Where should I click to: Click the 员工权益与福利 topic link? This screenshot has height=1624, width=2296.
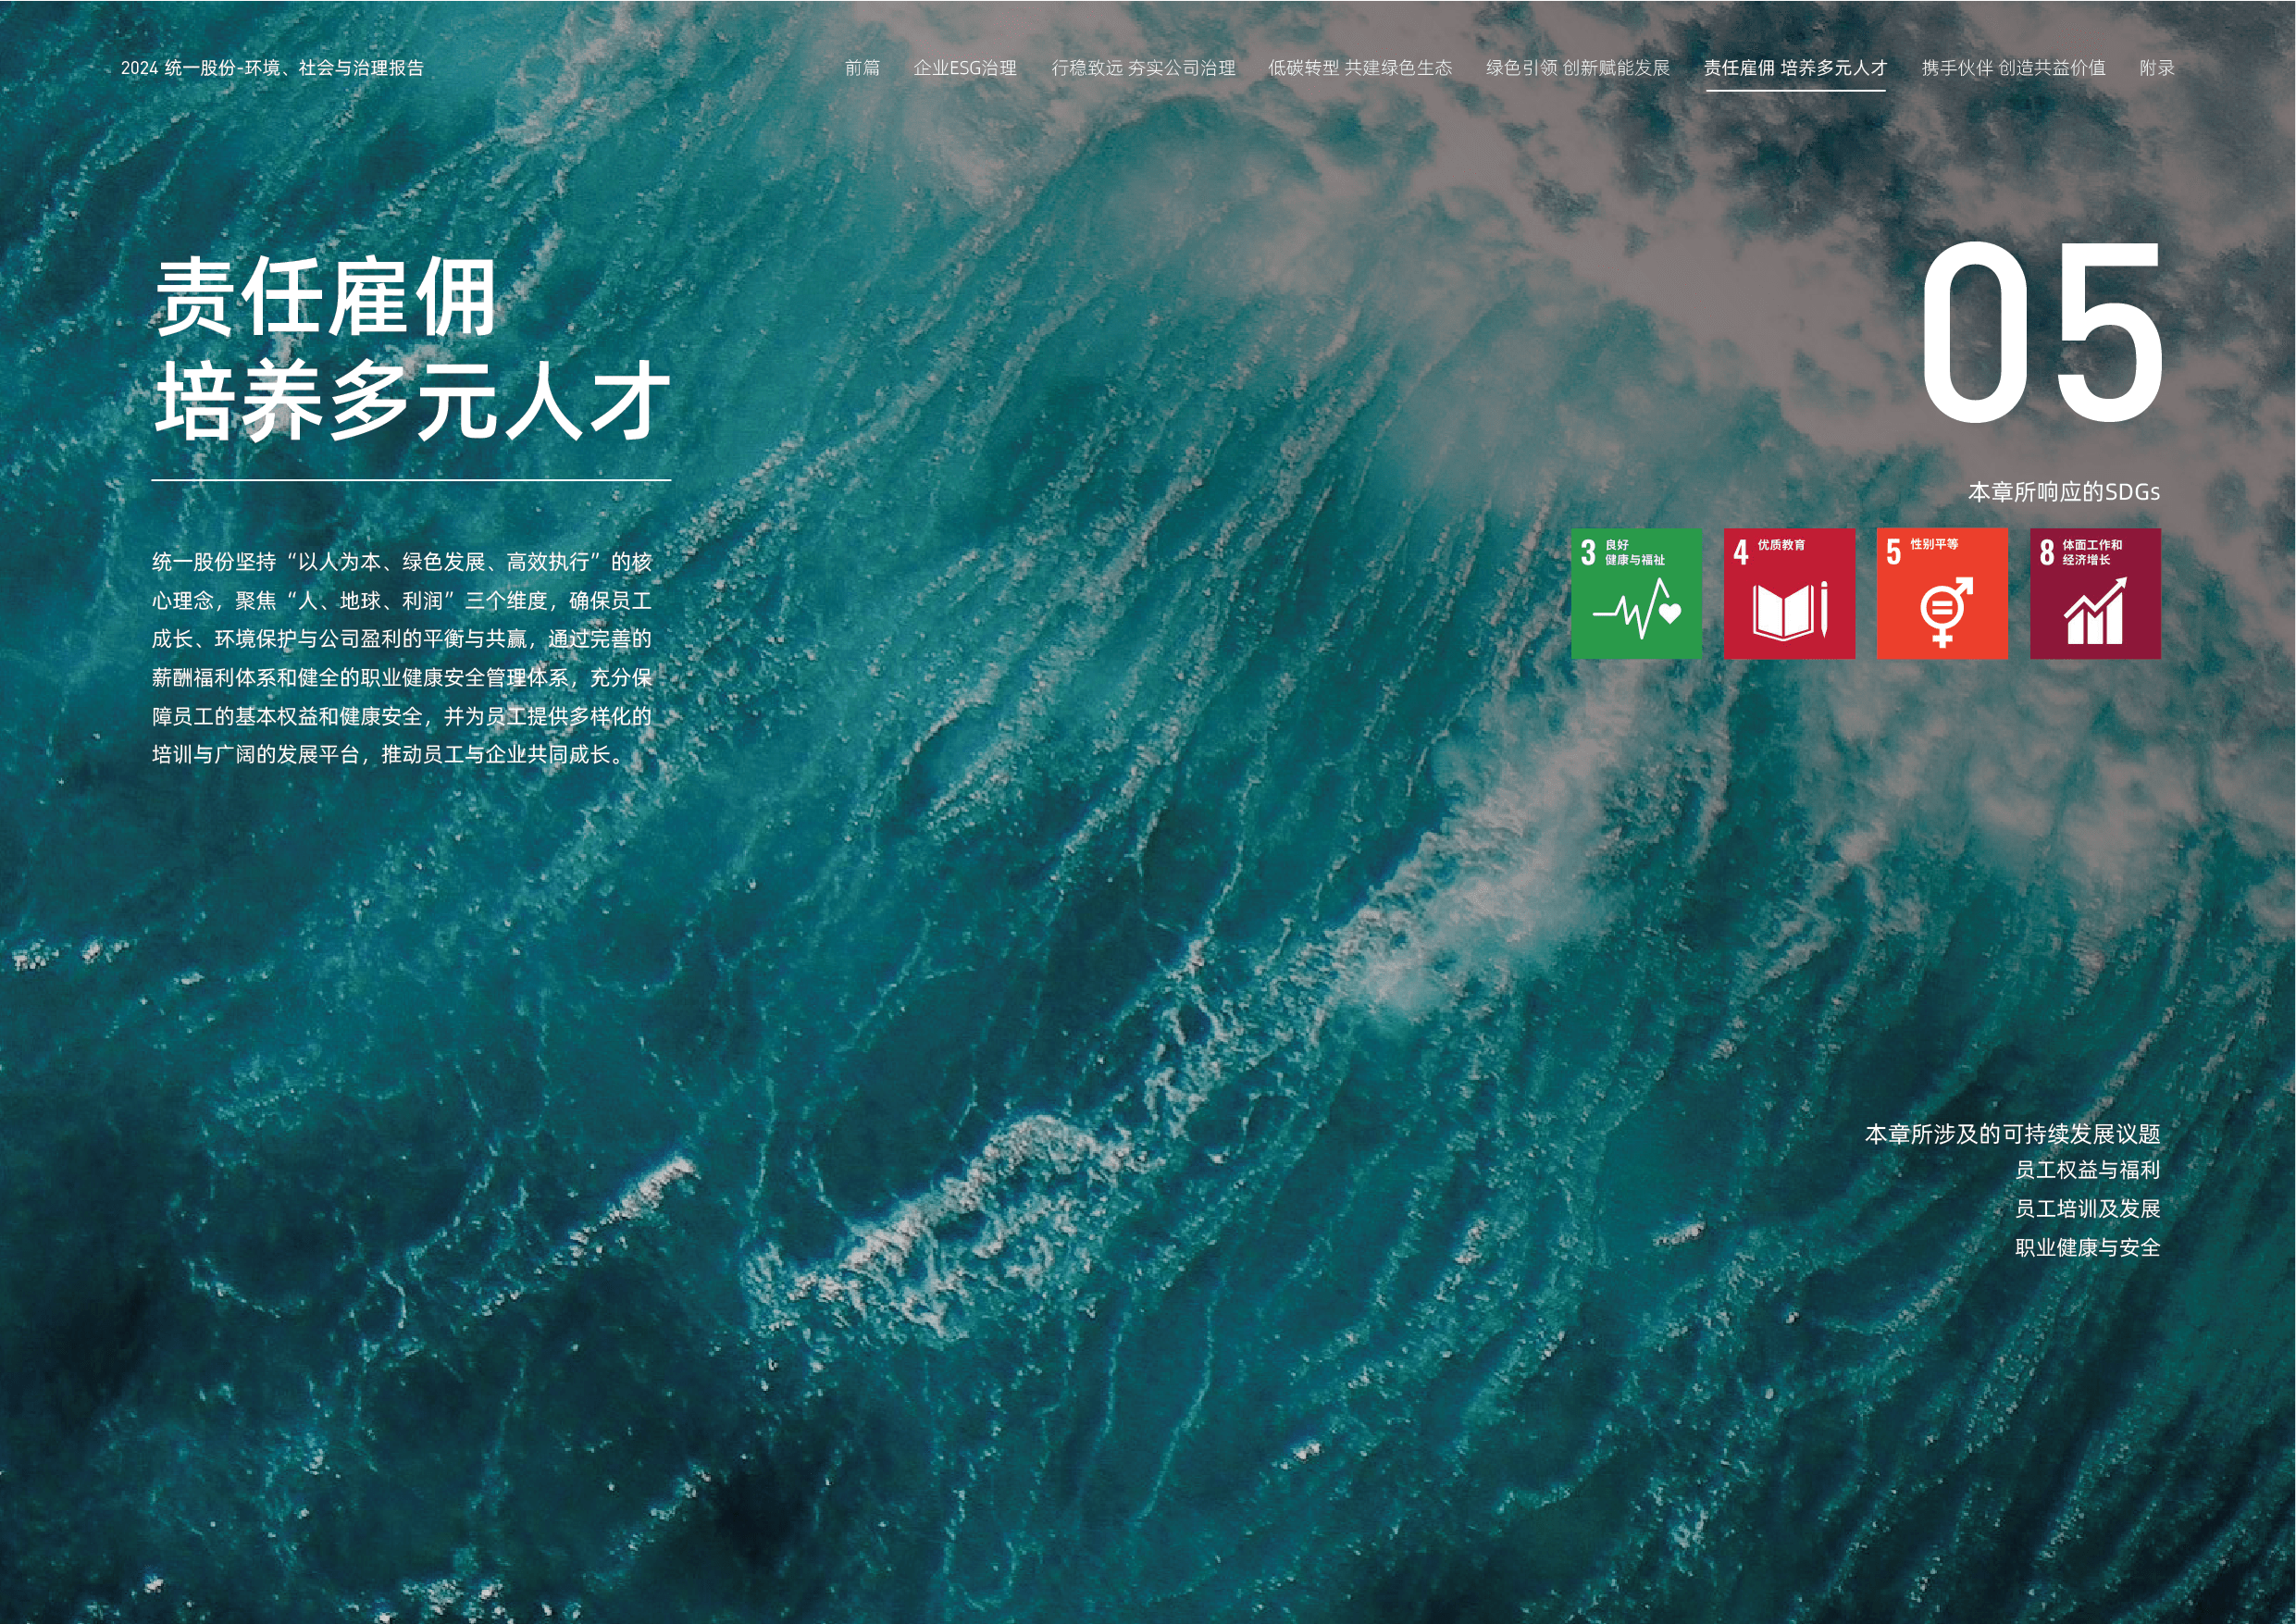click(x=2087, y=1169)
